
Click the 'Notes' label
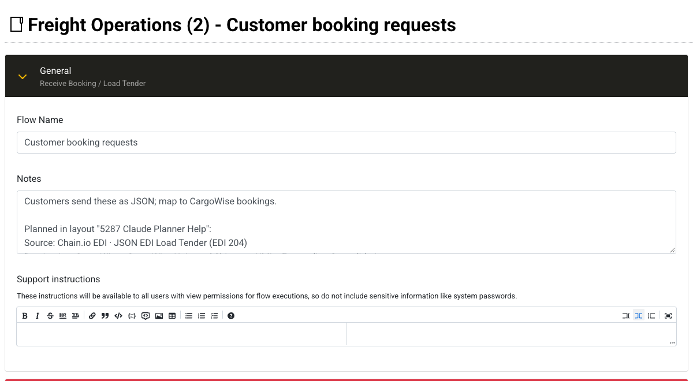(29, 179)
